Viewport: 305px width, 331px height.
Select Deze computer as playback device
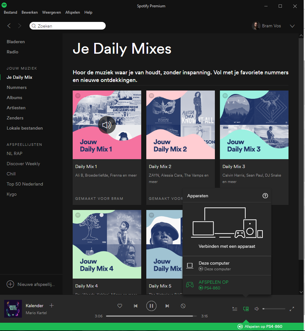pos(227,266)
